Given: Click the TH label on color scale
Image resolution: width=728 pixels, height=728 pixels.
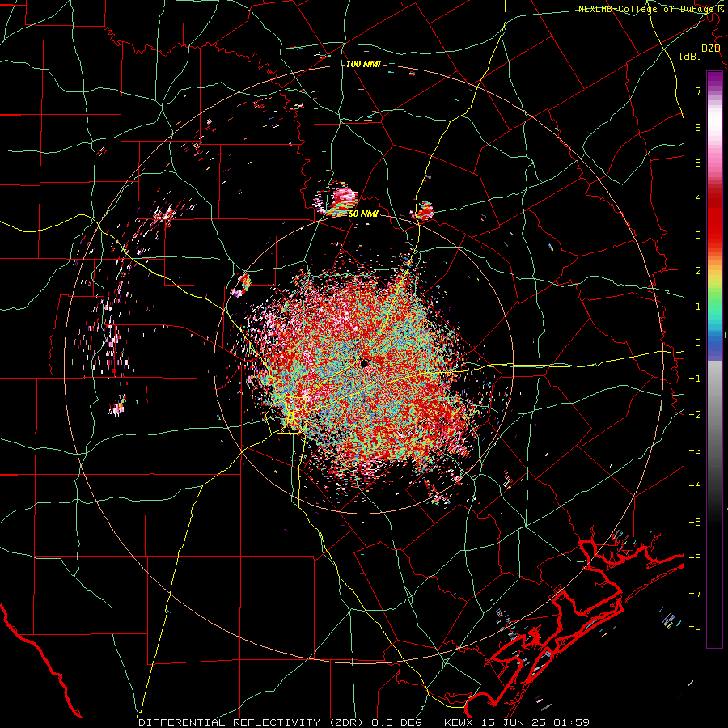Looking at the screenshot, I should pyautogui.click(x=695, y=630).
